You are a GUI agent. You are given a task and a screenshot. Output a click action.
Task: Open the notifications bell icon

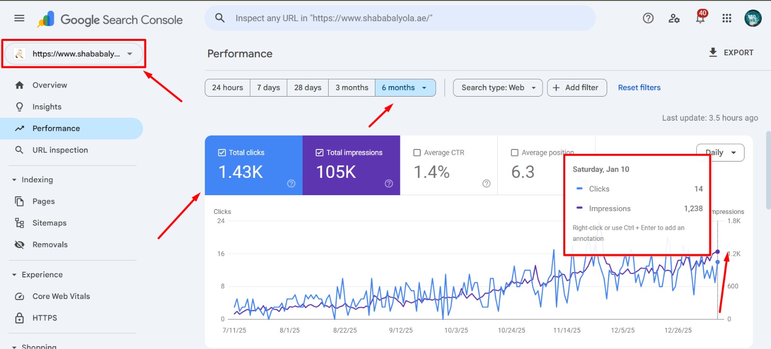[700, 18]
